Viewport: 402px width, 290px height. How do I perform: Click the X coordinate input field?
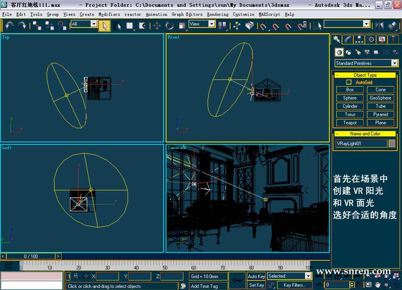tap(108, 276)
